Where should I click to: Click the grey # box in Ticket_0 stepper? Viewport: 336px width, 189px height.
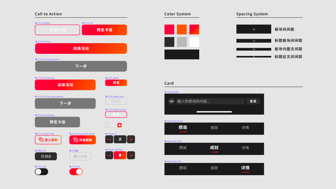tap(120, 139)
